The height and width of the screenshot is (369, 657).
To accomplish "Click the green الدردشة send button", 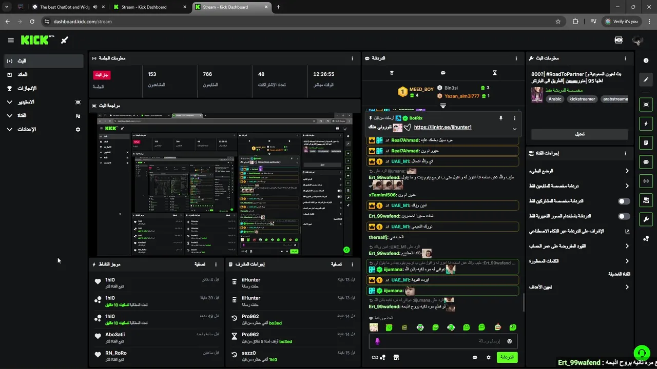I will click(x=507, y=357).
